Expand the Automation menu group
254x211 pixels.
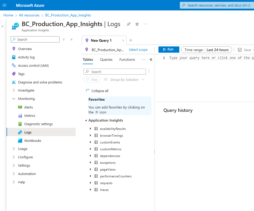tap(14, 174)
